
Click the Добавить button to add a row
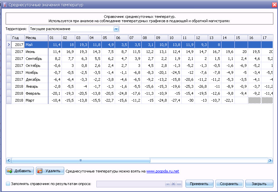click(x=20, y=171)
